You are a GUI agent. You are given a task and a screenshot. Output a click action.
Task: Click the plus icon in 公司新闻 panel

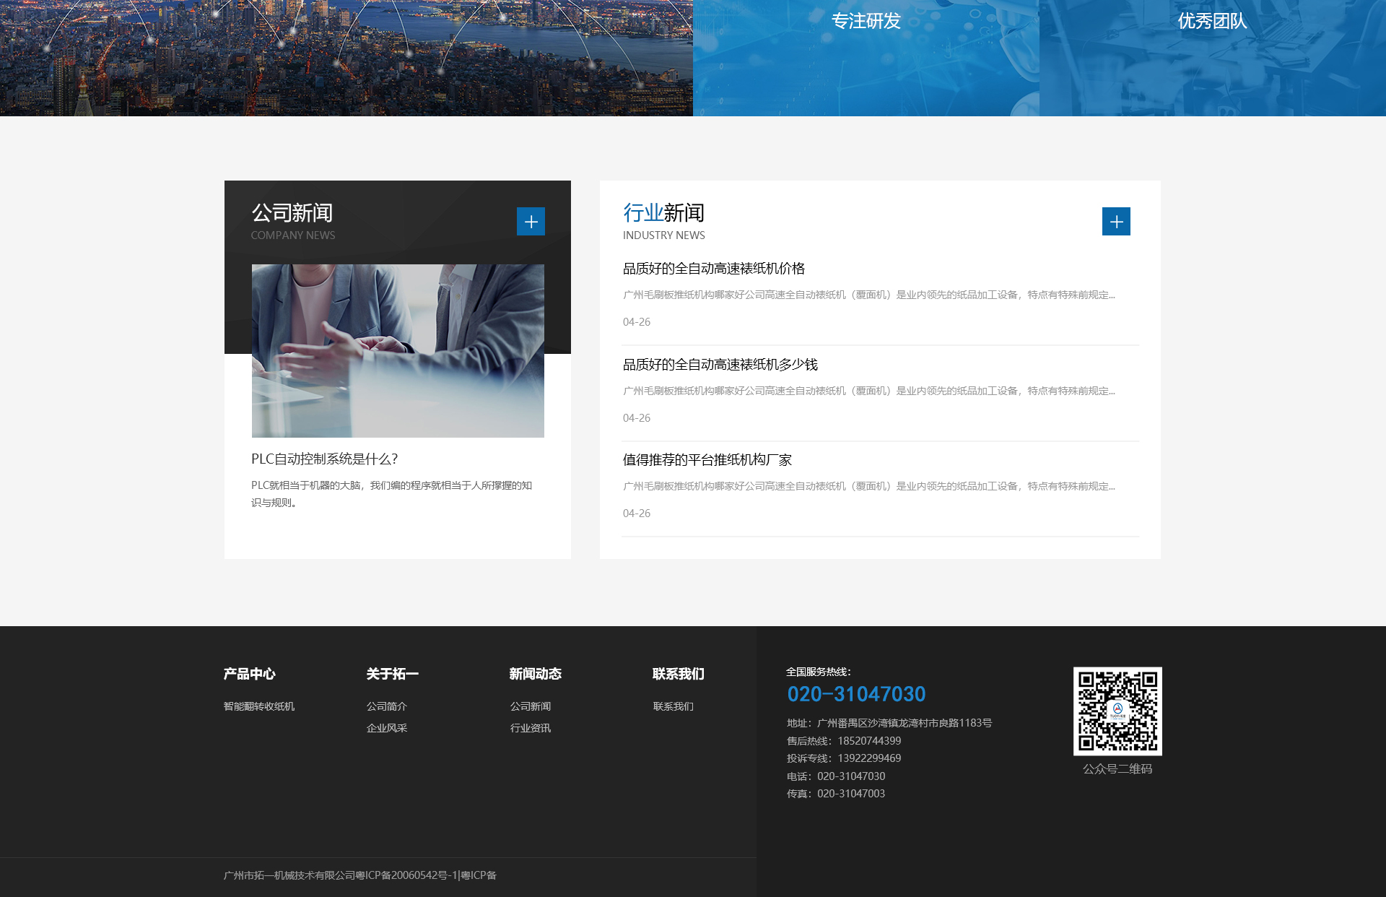tap(531, 222)
